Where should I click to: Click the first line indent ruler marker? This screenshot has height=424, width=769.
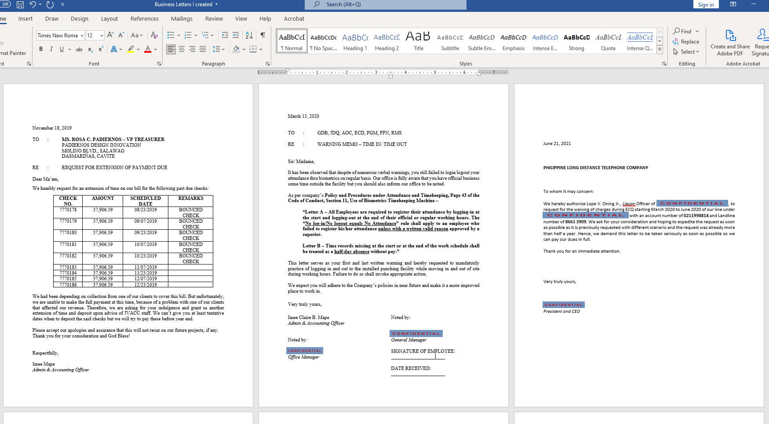pyautogui.click(x=288, y=70)
